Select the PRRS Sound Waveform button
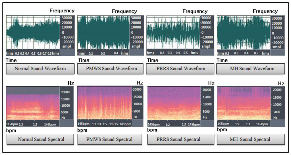291x155 pixels. (180, 68)
